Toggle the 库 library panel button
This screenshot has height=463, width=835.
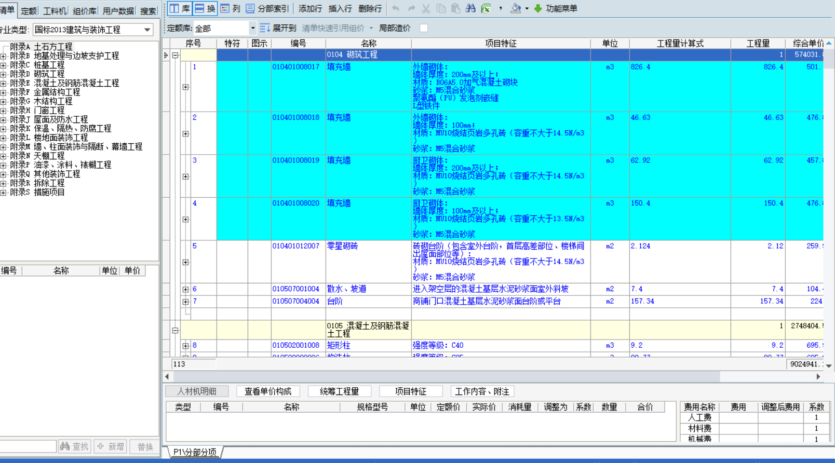pyautogui.click(x=180, y=8)
